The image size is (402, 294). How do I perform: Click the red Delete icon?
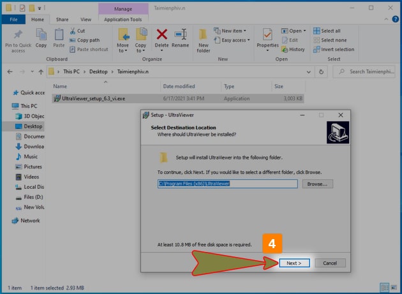coord(162,34)
